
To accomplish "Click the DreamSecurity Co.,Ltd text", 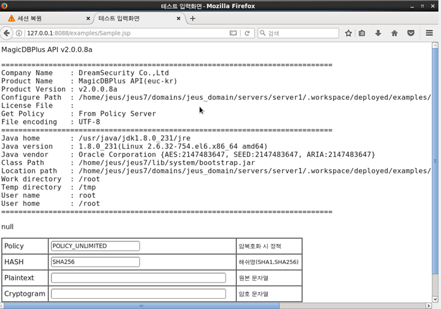I will coord(123,73).
